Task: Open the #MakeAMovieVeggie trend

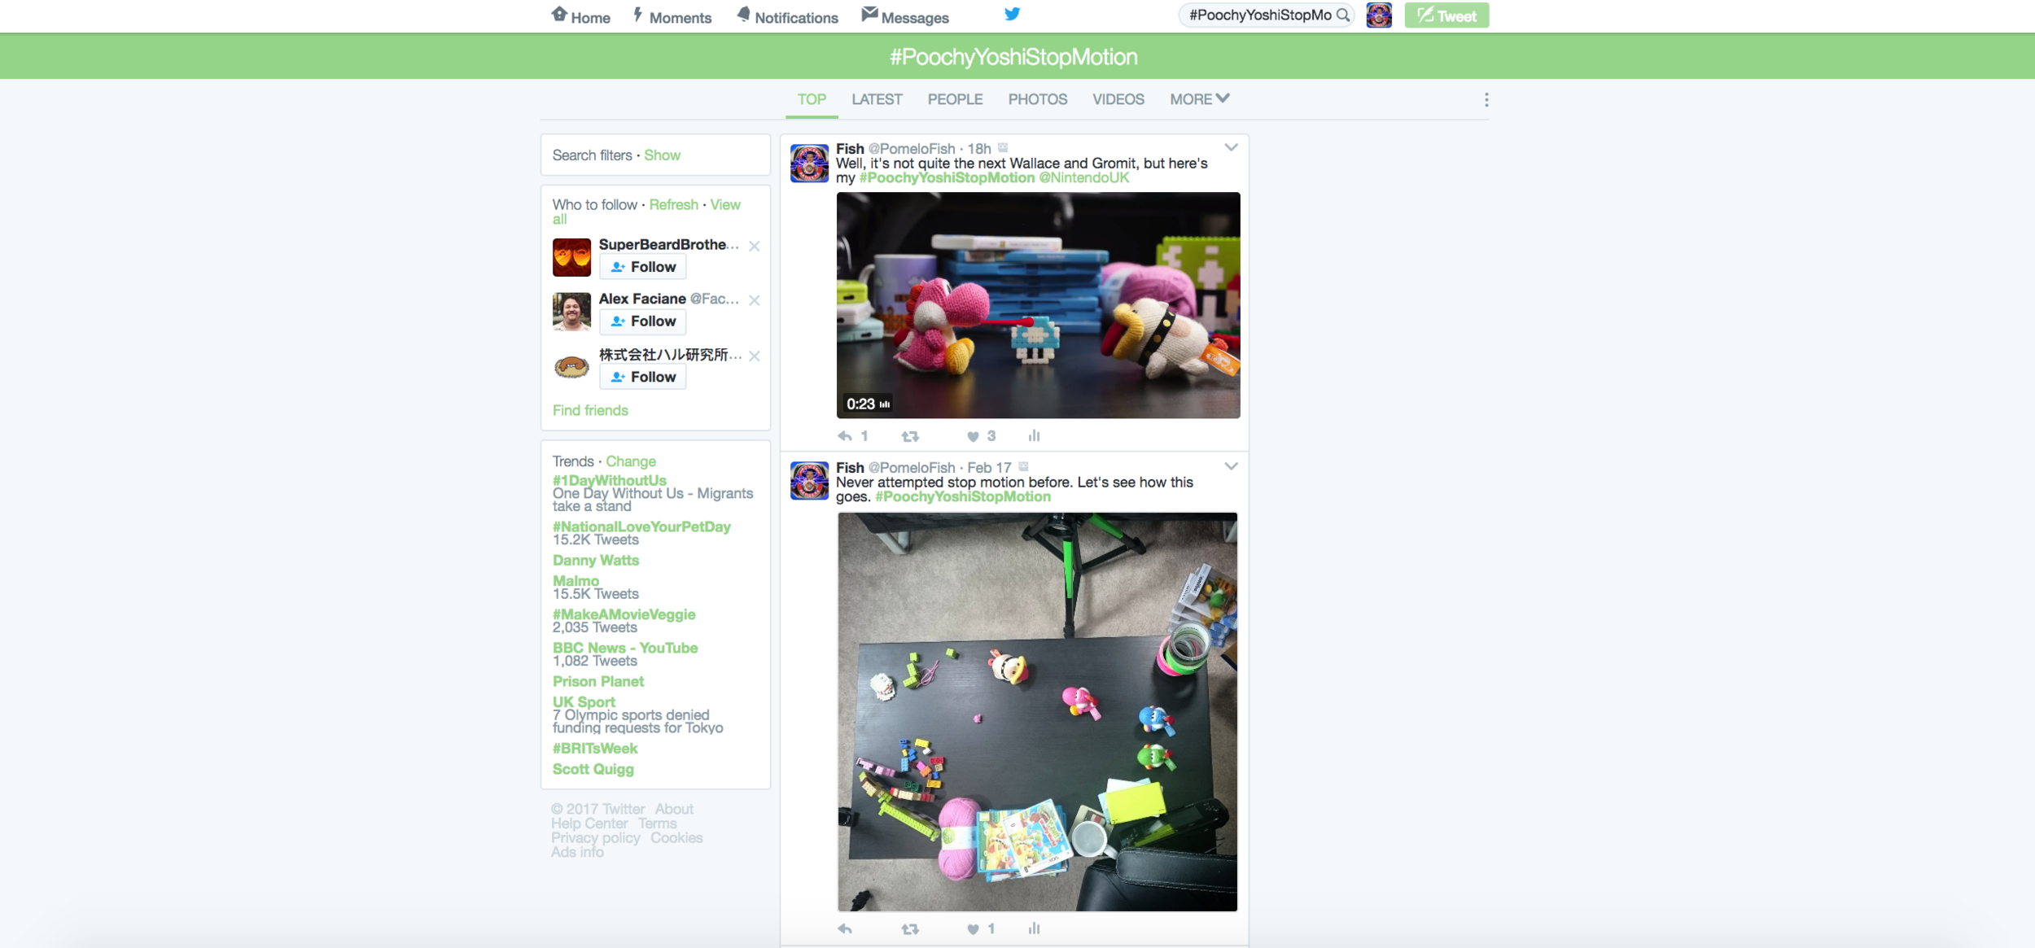Action: tap(624, 614)
